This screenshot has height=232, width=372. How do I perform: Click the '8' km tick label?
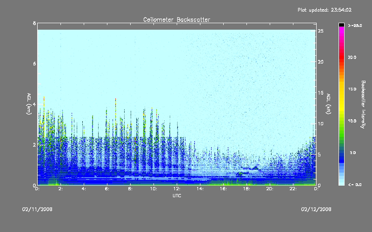[34, 23]
